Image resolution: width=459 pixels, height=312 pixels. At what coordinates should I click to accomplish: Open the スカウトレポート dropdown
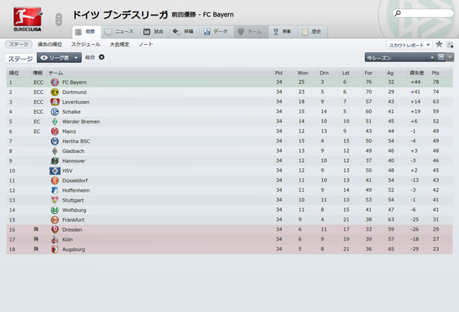click(410, 45)
